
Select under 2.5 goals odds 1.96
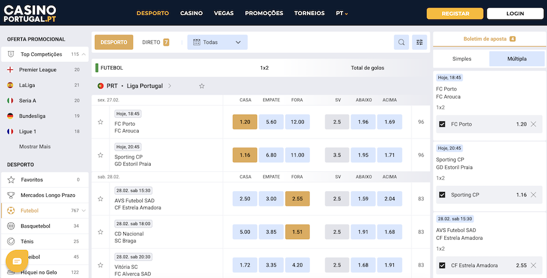coord(363,122)
